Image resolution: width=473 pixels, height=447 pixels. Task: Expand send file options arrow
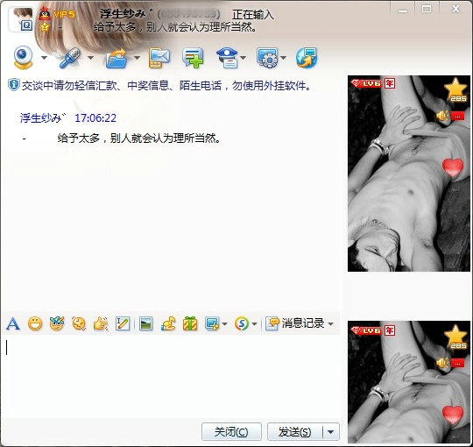click(x=137, y=58)
